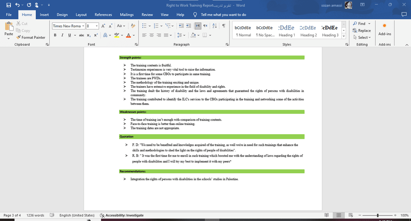411x221 pixels.
Task: Justify the paragraph text
Action: click(x=166, y=35)
